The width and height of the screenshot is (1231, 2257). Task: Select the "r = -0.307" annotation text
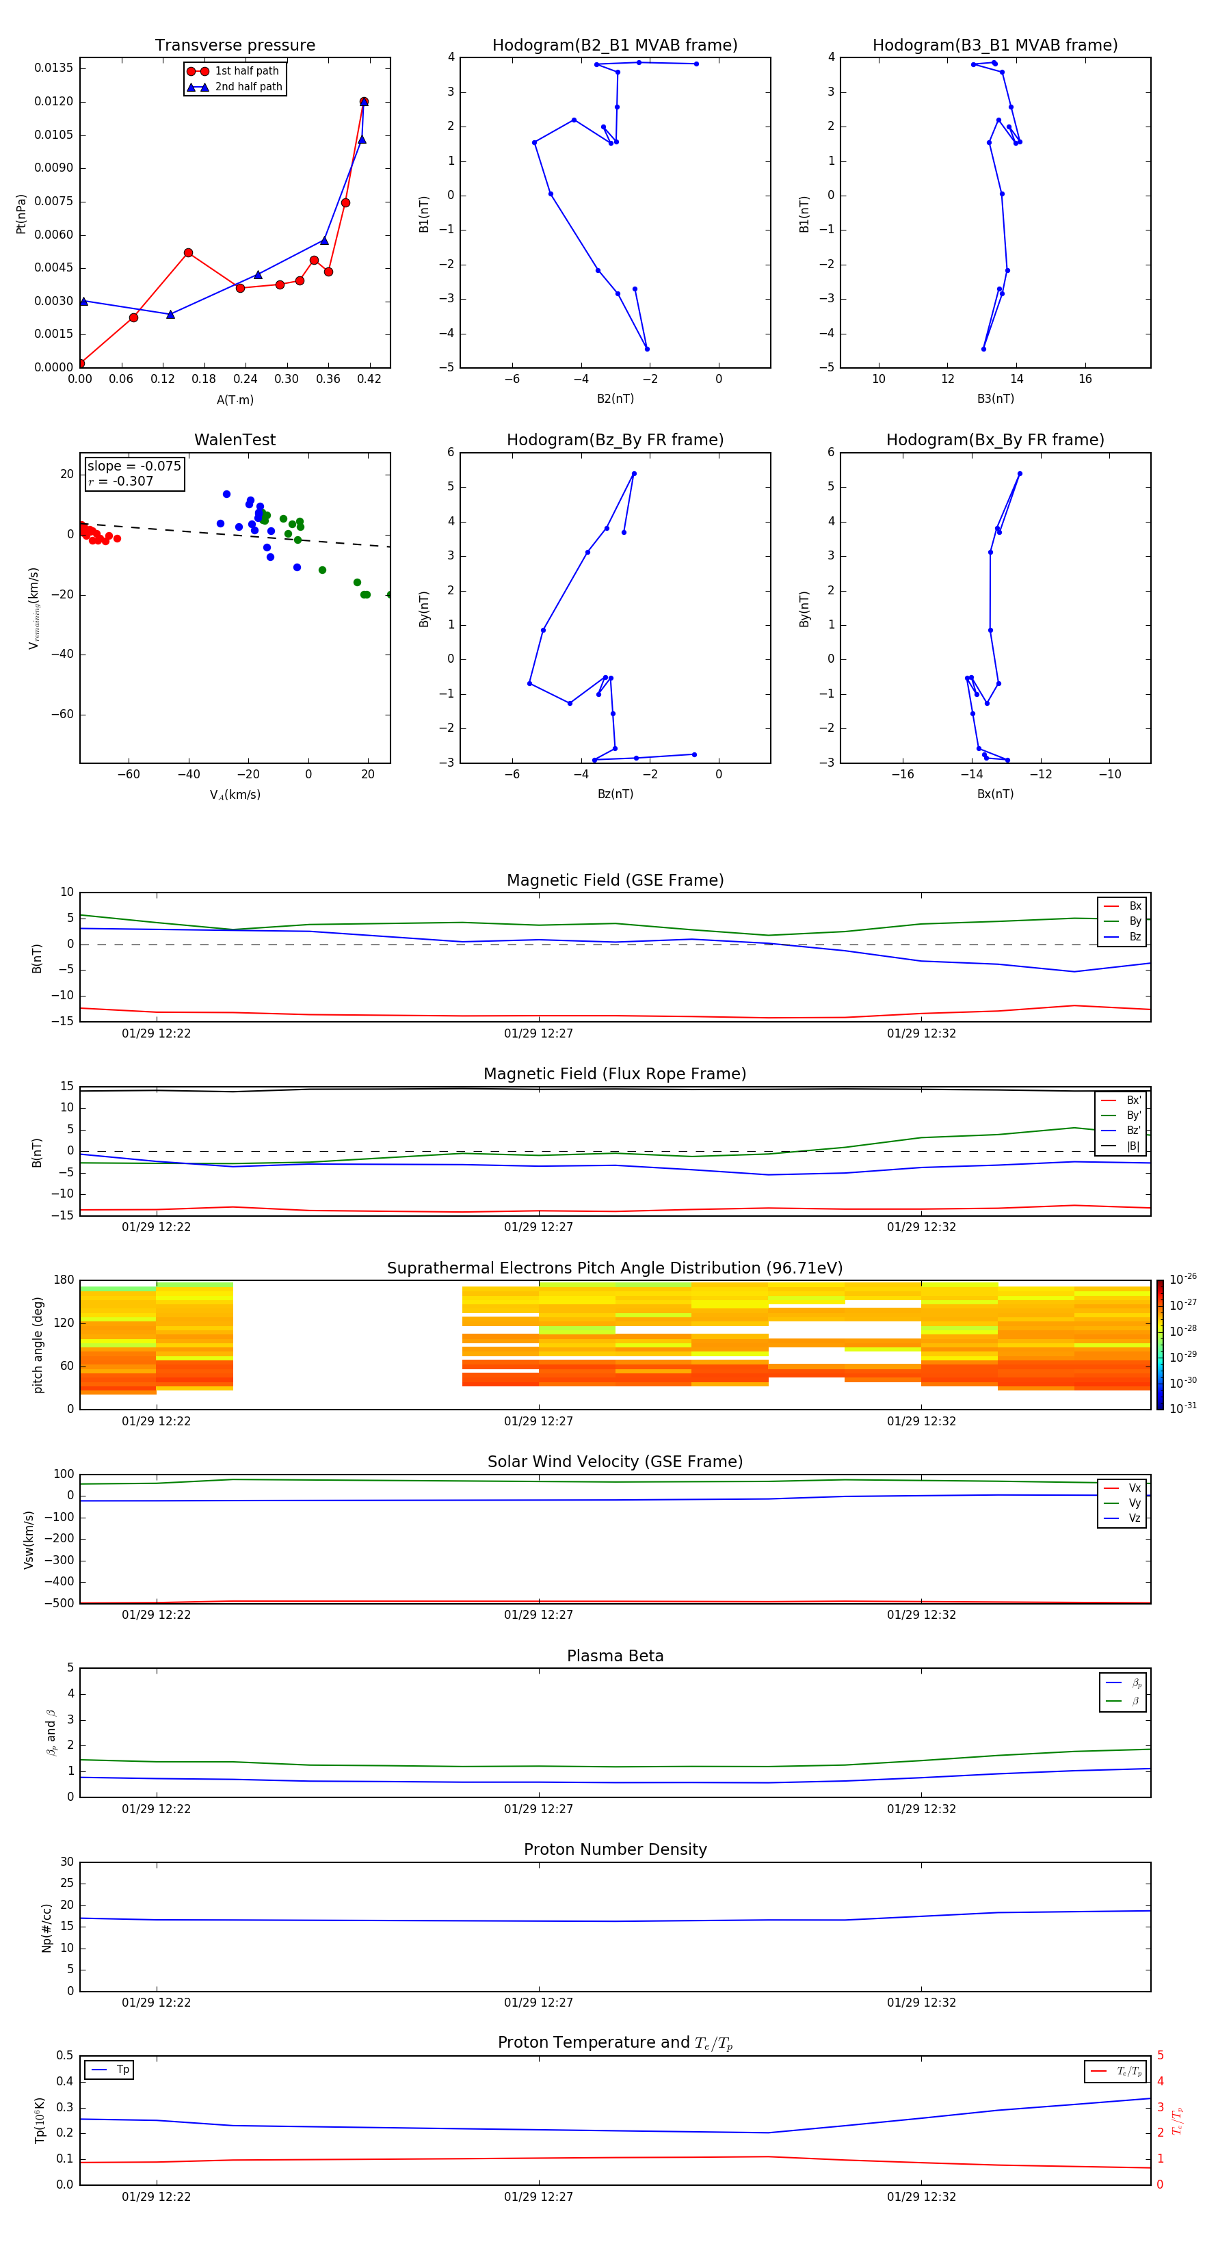[x=121, y=481]
